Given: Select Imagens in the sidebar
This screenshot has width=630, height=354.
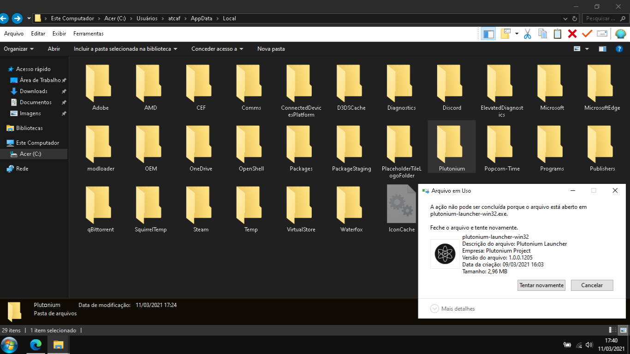Looking at the screenshot, I should 30,113.
